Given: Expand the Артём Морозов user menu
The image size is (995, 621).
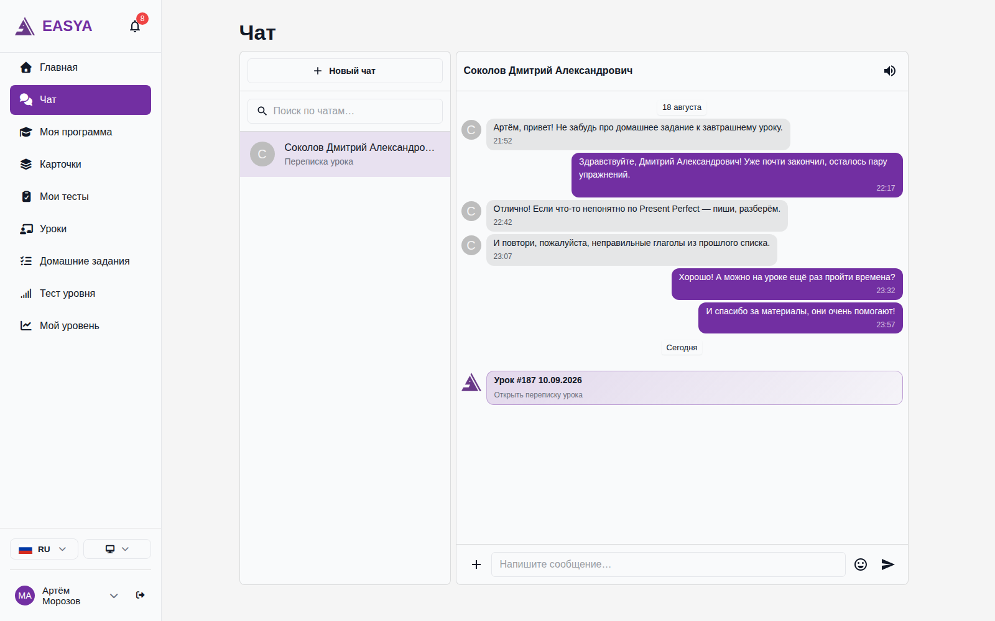Looking at the screenshot, I should (x=114, y=596).
